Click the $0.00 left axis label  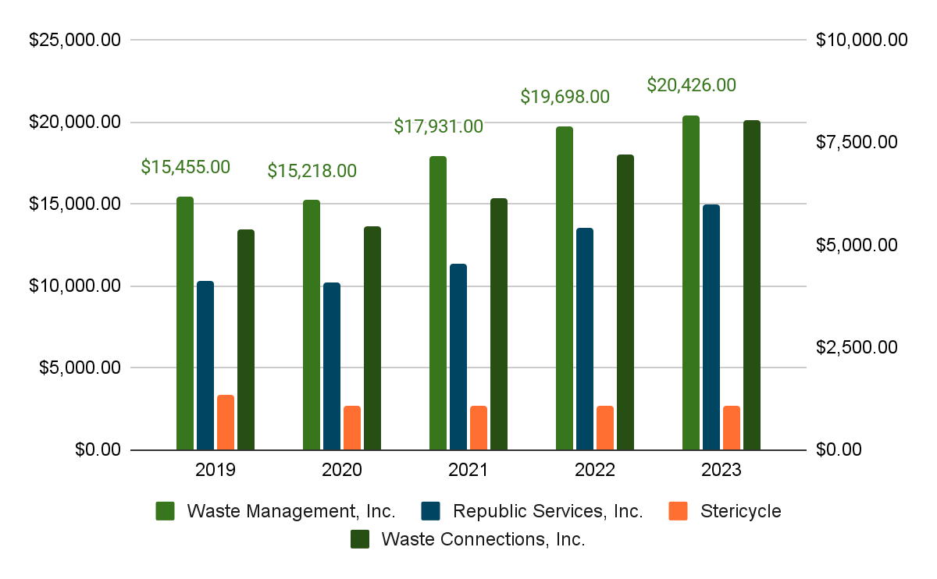[97, 449]
